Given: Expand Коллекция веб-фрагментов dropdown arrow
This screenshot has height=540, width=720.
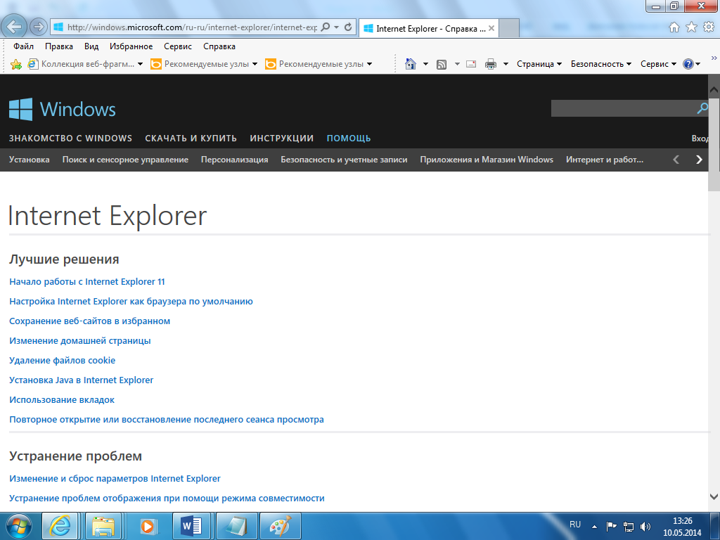Looking at the screenshot, I should tap(140, 64).
